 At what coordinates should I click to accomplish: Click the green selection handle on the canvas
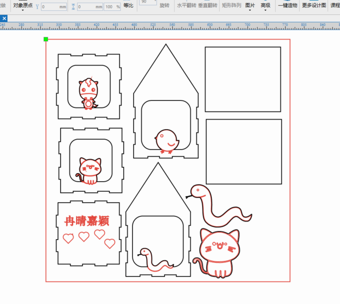pyautogui.click(x=46, y=39)
